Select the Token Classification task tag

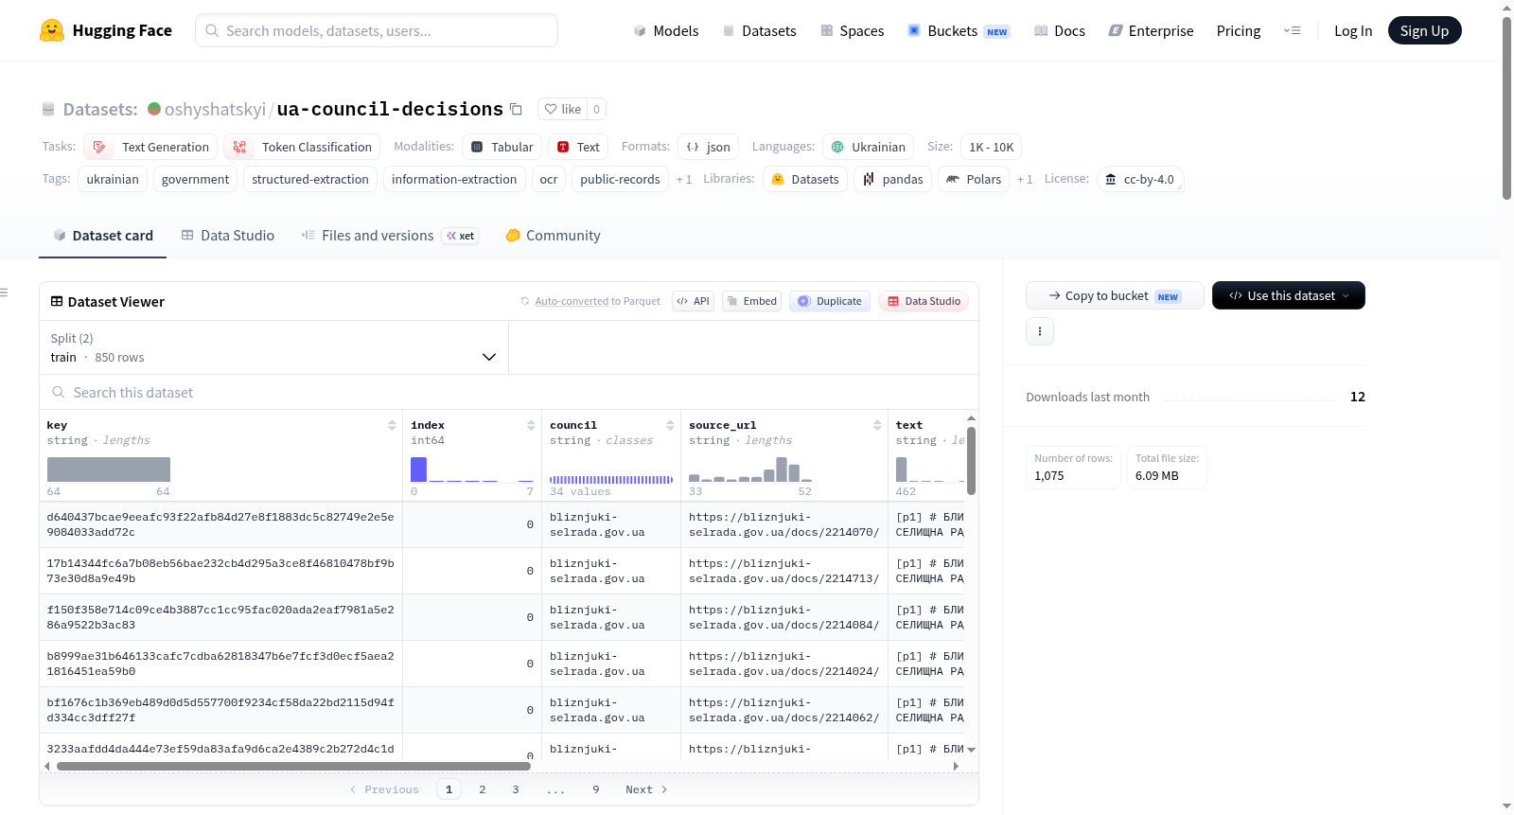(302, 147)
